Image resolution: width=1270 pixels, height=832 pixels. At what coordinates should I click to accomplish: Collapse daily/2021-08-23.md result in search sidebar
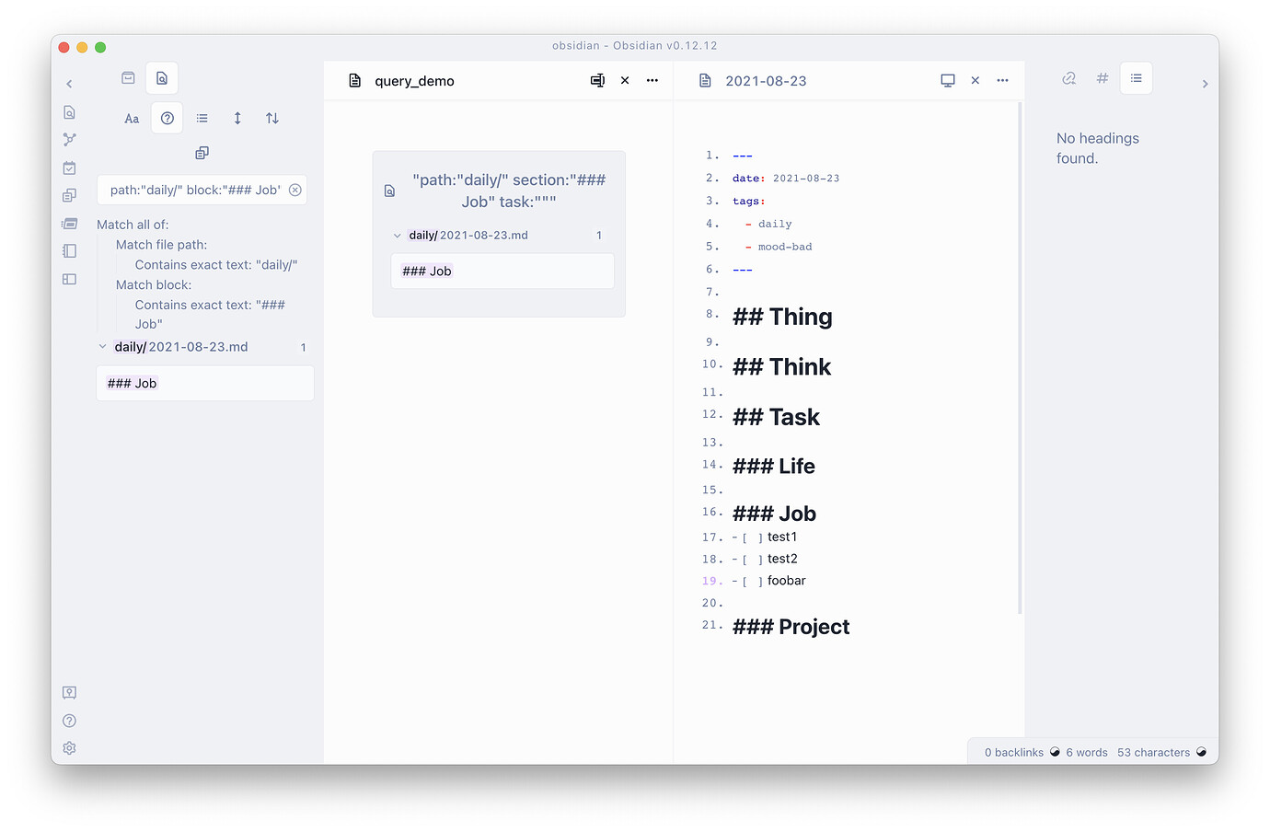pyautogui.click(x=102, y=347)
